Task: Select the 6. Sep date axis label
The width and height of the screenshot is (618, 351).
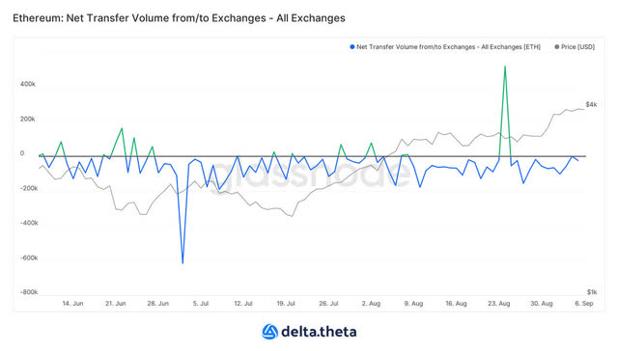Action: [584, 304]
